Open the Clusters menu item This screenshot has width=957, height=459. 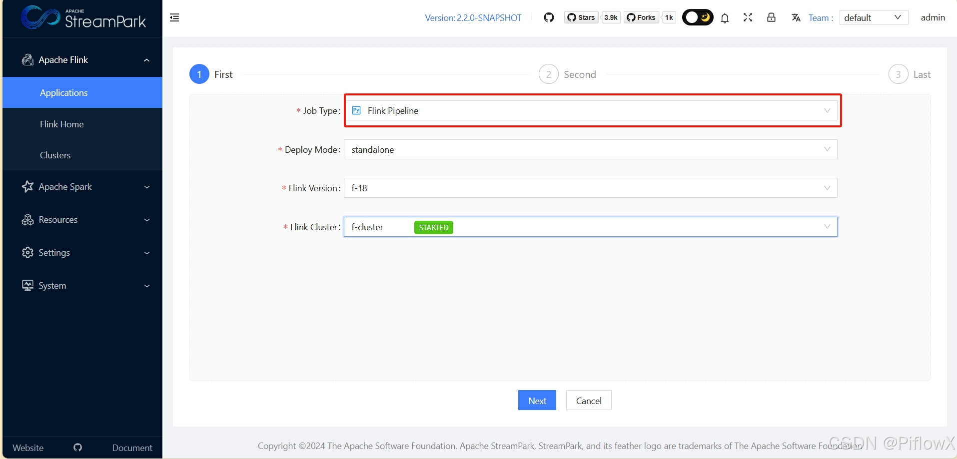(x=82, y=155)
